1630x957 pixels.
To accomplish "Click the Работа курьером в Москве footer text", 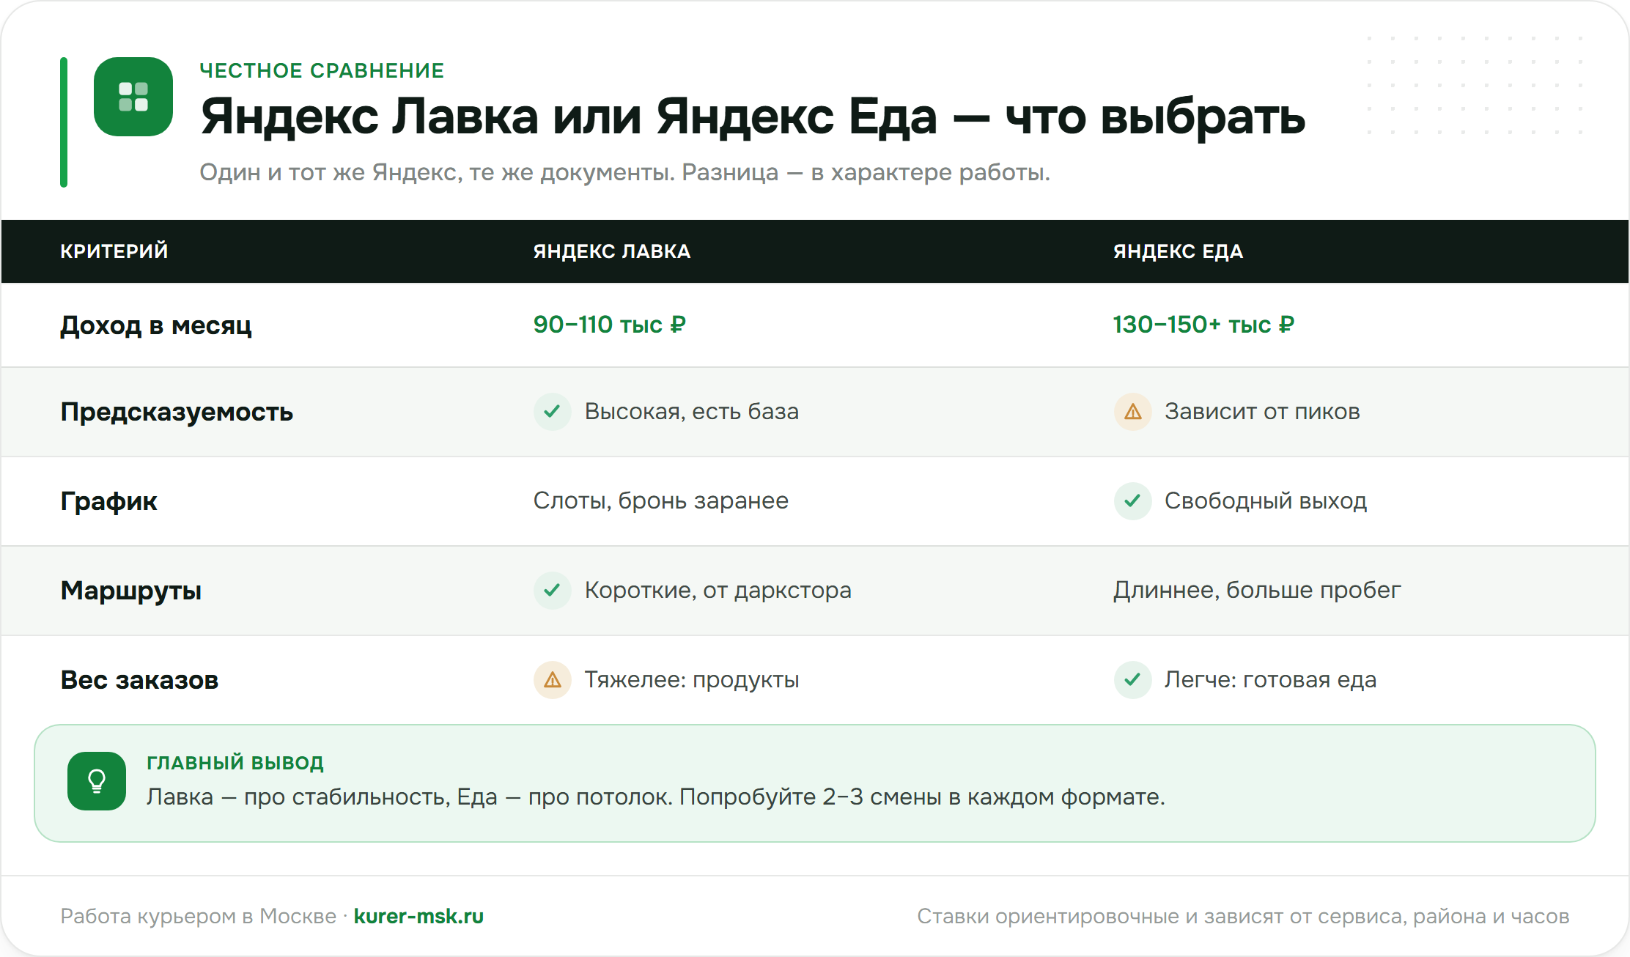I will click(x=198, y=916).
